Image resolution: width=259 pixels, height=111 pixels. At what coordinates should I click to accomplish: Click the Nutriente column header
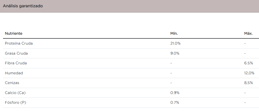tap(13, 33)
